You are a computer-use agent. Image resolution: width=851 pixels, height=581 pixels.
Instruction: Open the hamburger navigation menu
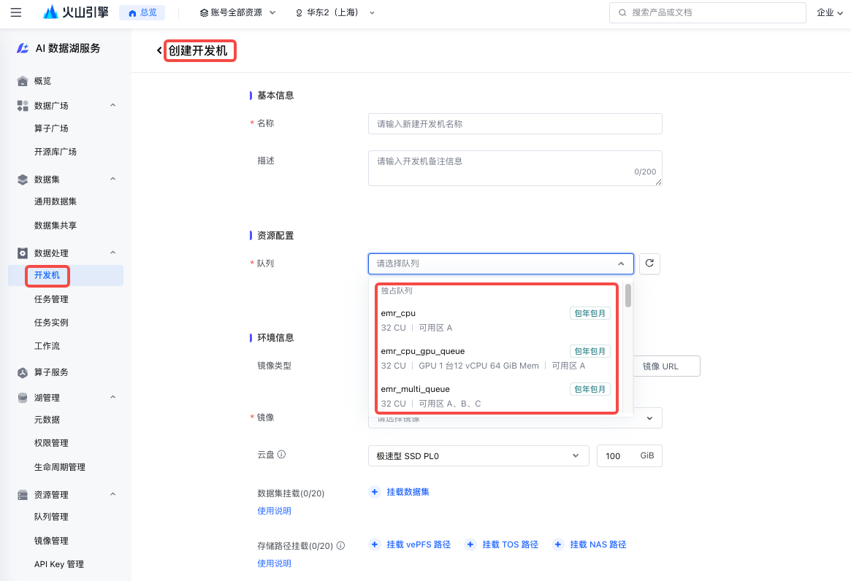pos(16,12)
